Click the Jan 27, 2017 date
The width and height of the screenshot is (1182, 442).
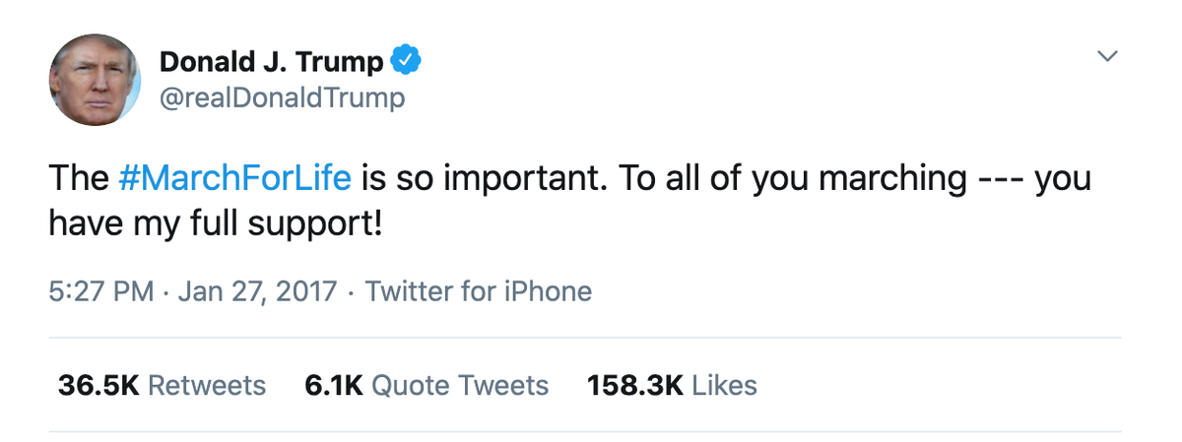[x=256, y=291]
